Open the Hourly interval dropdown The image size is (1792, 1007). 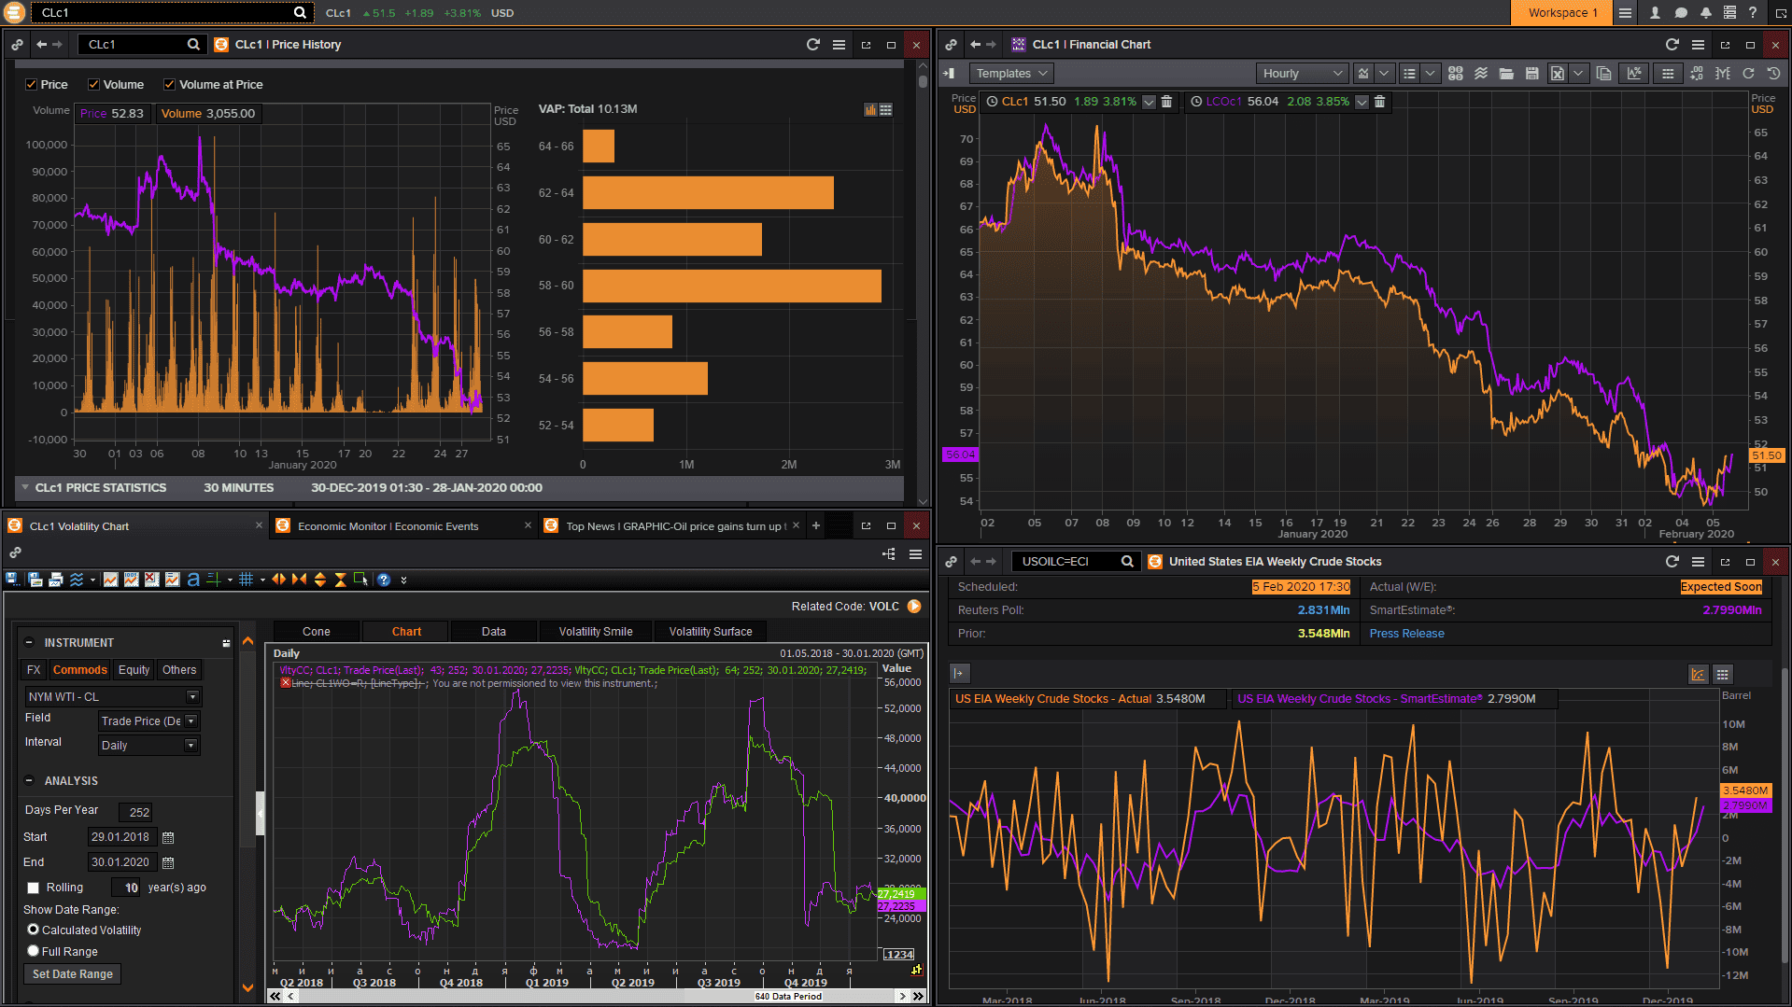[x=1301, y=73]
